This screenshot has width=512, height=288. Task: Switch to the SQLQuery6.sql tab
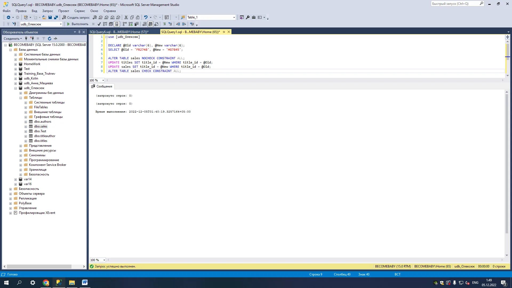pos(119,32)
